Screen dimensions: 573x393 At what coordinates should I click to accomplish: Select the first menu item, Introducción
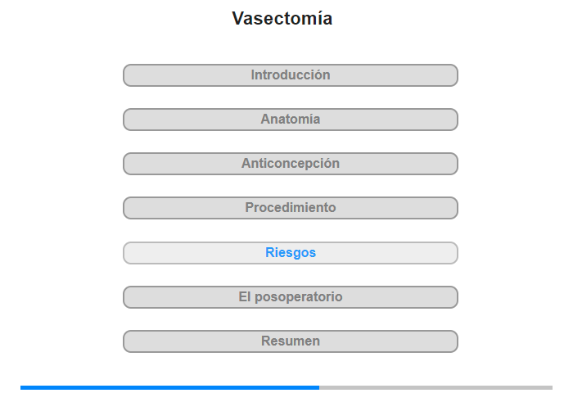[291, 75]
